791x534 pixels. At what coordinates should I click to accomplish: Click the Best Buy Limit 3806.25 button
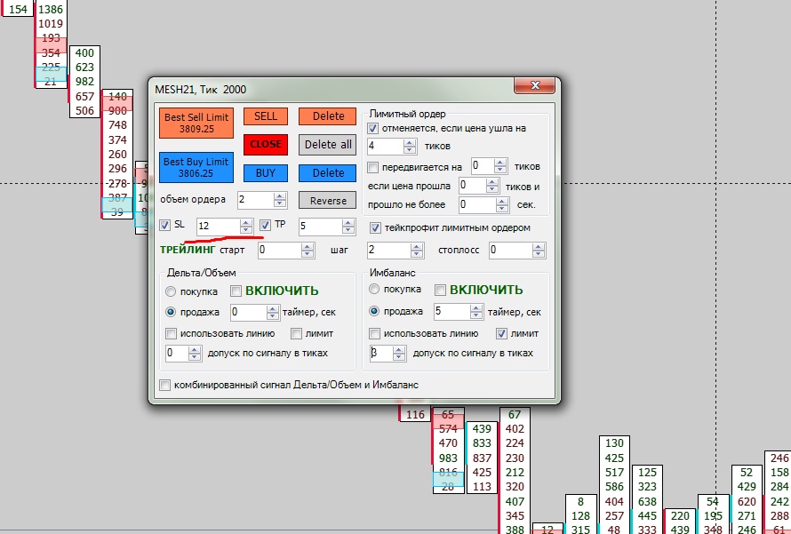point(196,167)
